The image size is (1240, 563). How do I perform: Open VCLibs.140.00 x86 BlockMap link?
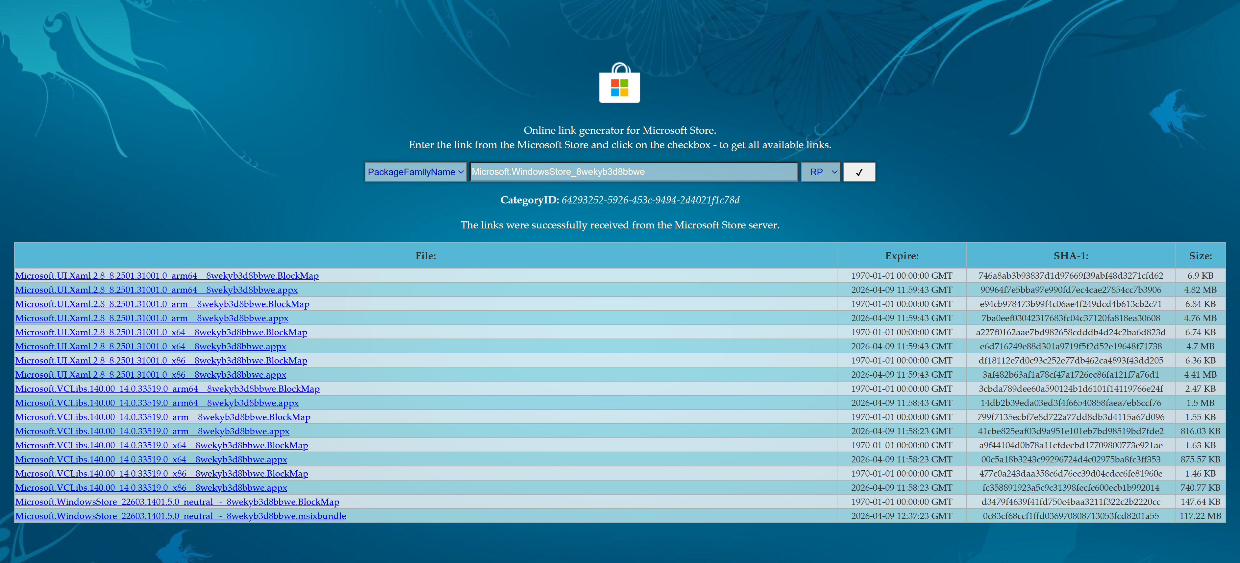click(x=162, y=474)
